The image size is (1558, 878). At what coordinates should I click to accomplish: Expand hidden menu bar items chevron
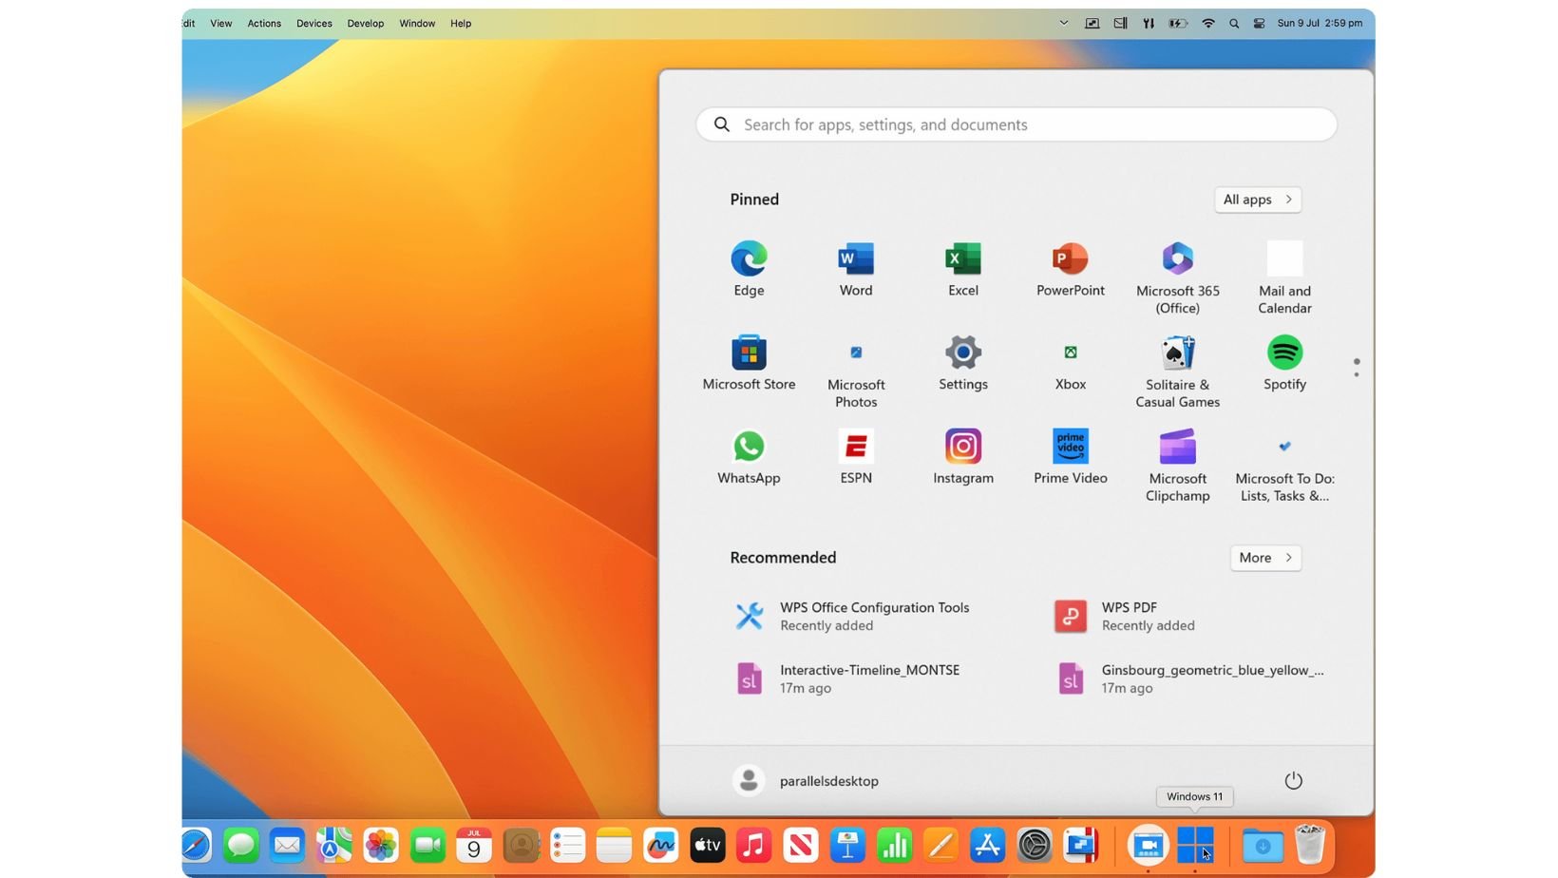[1063, 24]
